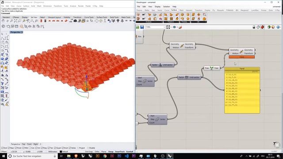283x159 pixels.
Task: Click the orange warning bar under Move component
Action: coord(242,57)
